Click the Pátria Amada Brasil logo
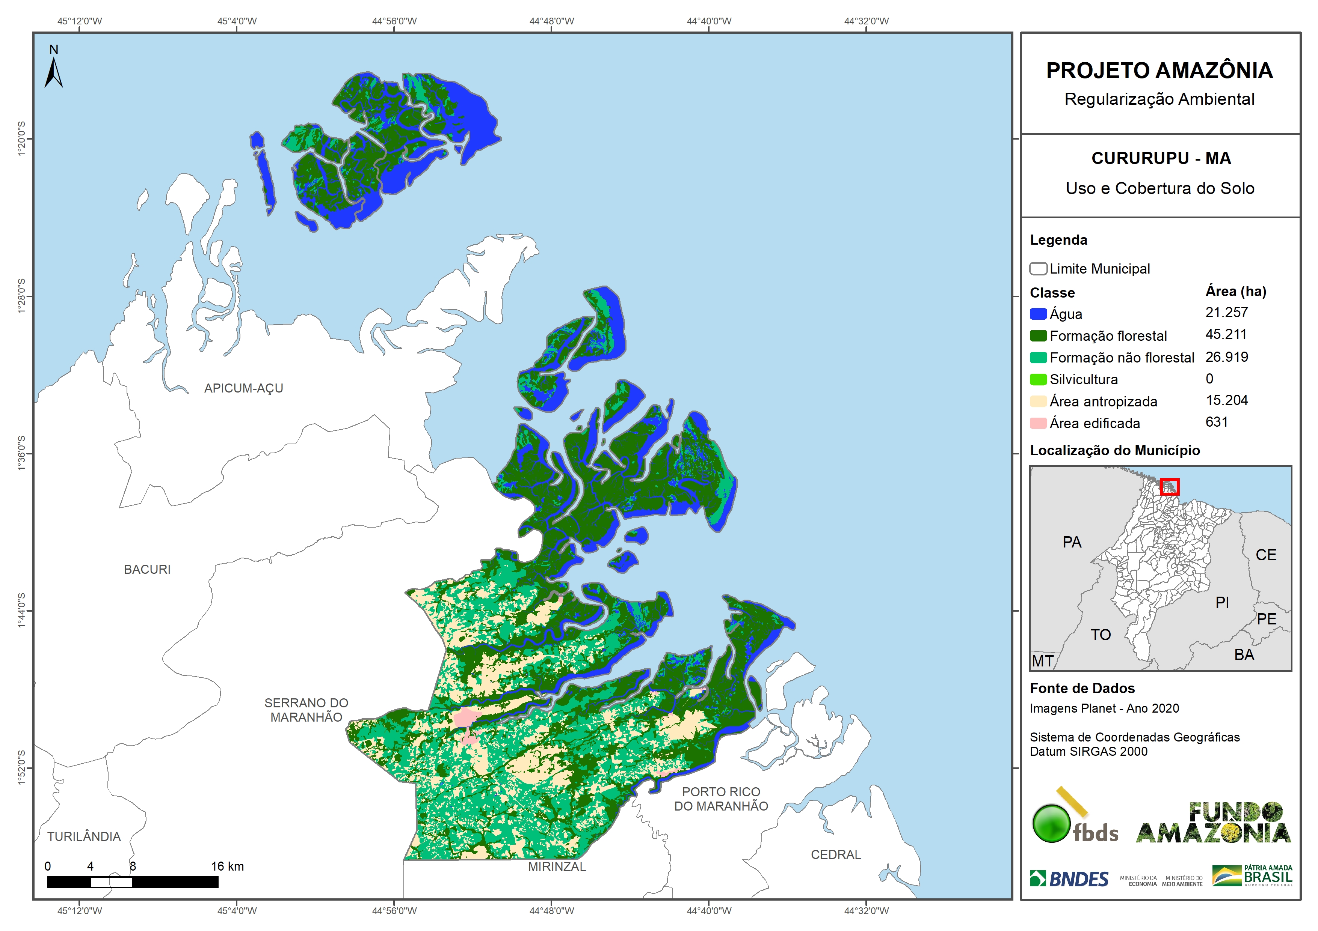Image resolution: width=1318 pixels, height=931 pixels. tap(1253, 876)
